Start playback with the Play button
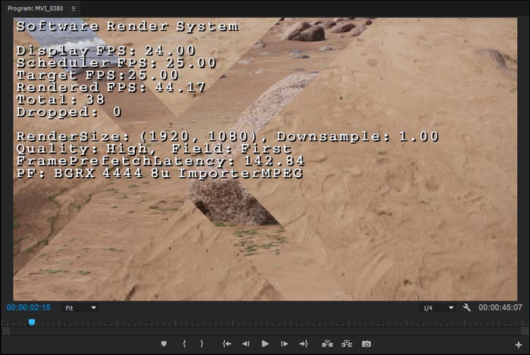Screen dimensions: 530x355 pos(265,344)
